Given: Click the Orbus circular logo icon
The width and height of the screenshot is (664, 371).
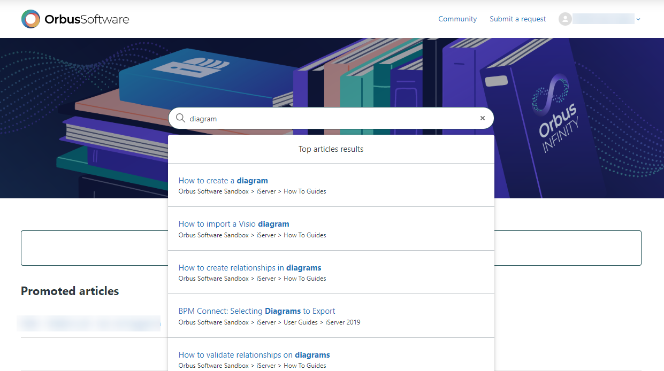Looking at the screenshot, I should (30, 19).
